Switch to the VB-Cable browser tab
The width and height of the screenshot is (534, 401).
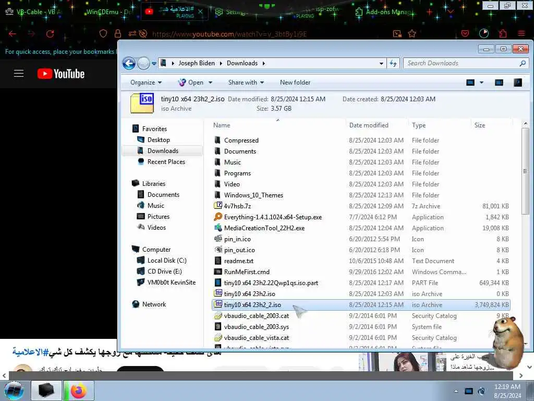tap(34, 11)
